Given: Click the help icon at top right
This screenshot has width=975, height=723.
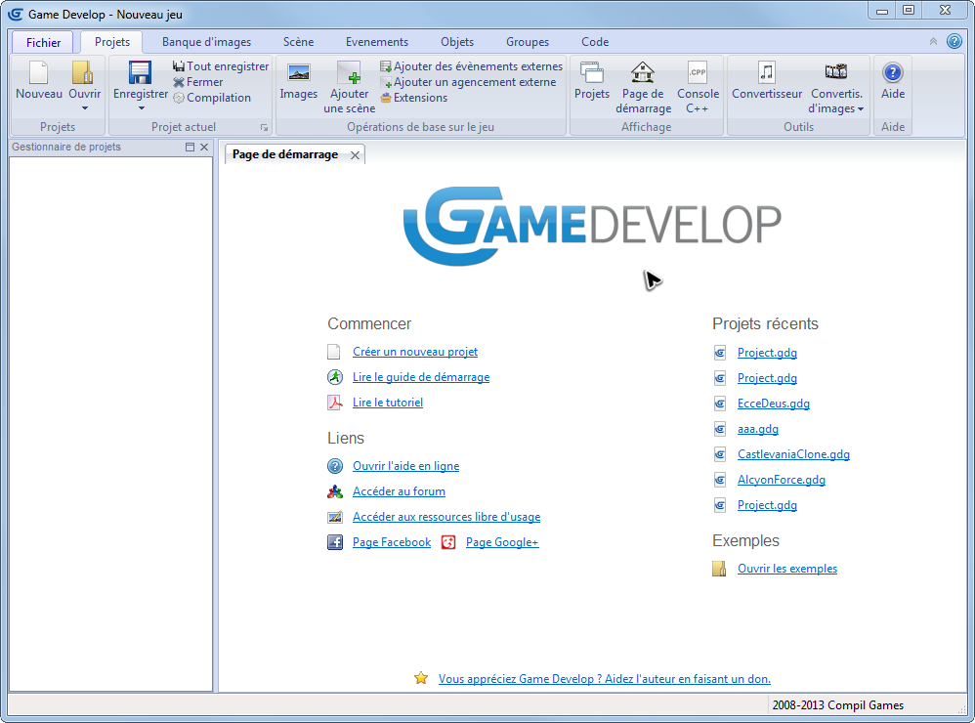Looking at the screenshot, I should click(x=954, y=41).
